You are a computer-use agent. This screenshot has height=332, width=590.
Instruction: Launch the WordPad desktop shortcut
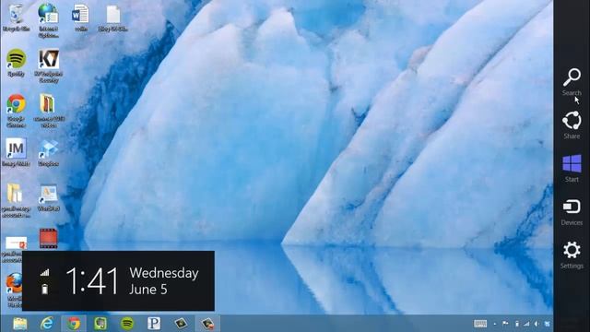tap(48, 197)
